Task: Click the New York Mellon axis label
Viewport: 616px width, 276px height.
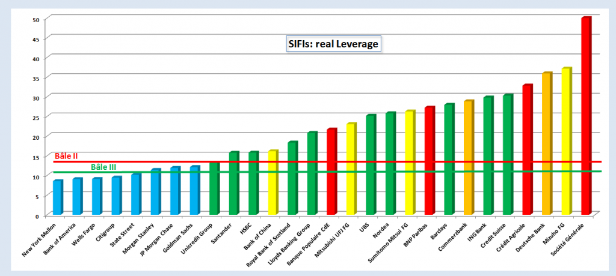Action: [39, 241]
